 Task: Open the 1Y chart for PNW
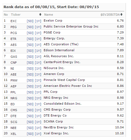[38, 80]
